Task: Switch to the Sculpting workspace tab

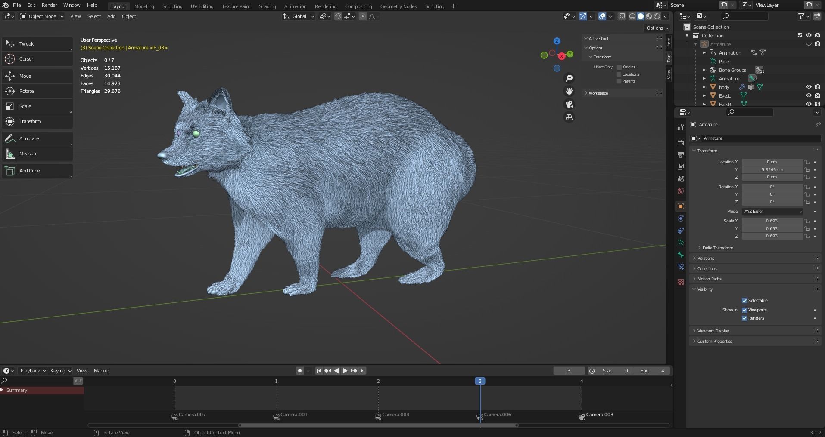Action: click(172, 6)
